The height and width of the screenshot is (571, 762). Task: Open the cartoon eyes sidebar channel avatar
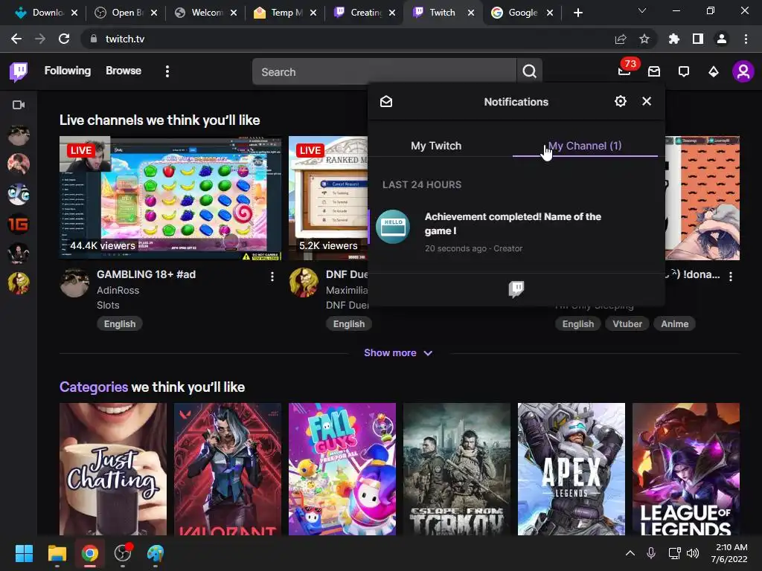tap(19, 194)
